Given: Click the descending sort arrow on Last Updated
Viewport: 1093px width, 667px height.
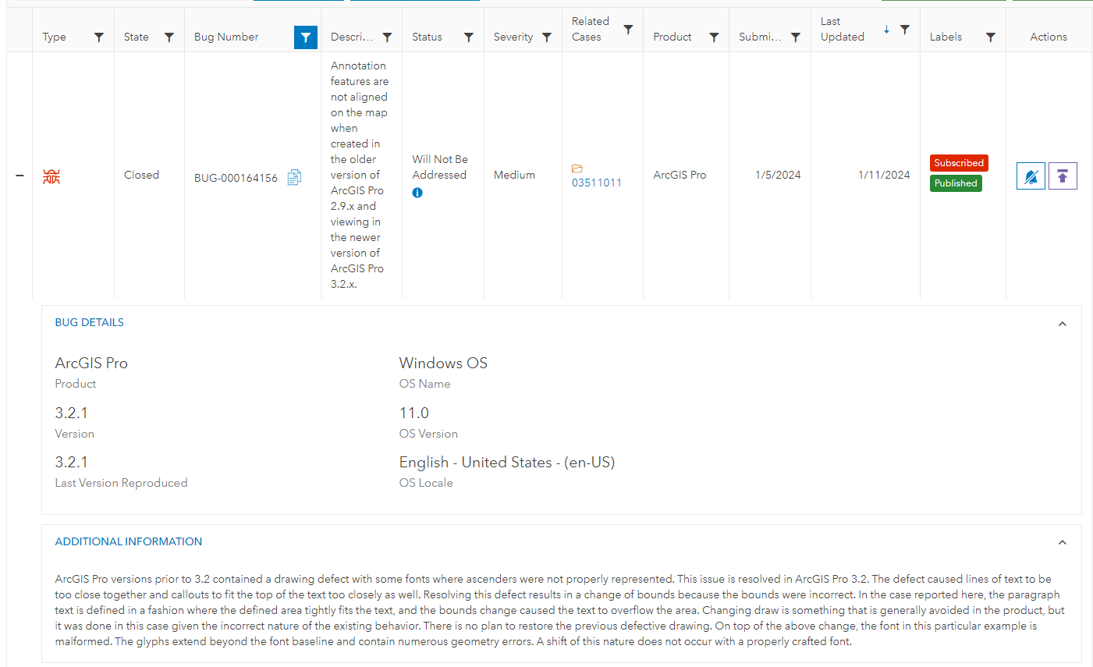Looking at the screenshot, I should coord(885,30).
